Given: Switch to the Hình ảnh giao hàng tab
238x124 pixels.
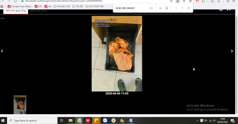Looking at the screenshot, I should (x=15, y=11).
